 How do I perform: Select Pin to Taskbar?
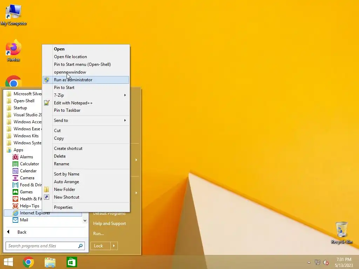(x=86, y=110)
